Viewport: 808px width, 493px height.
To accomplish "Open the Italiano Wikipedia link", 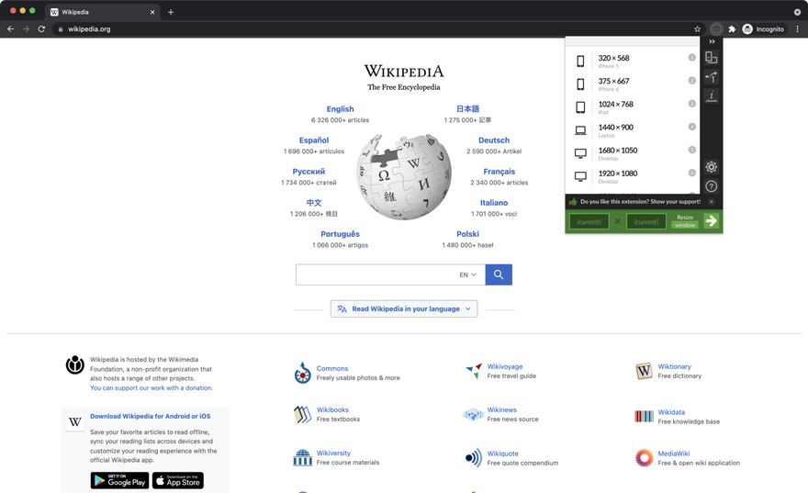I will tap(494, 203).
